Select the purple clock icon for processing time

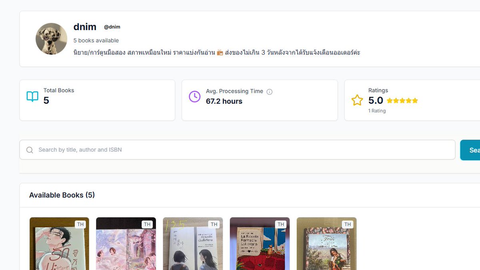[x=194, y=96]
